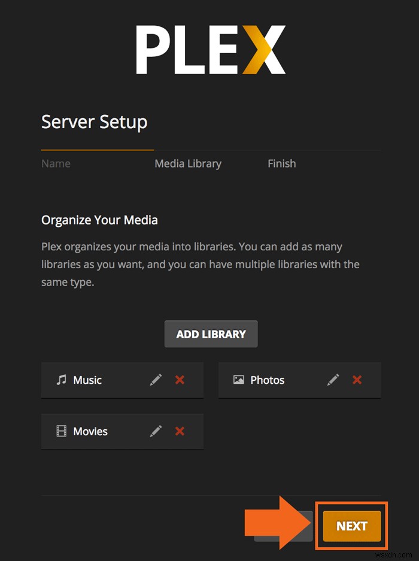The width and height of the screenshot is (419, 561).
Task: Remove the Music library with red X
Action: pyautogui.click(x=180, y=380)
